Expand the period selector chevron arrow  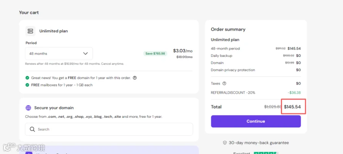(85, 54)
